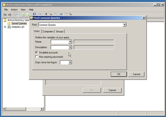
Task: Click the tree pane horizontal scrollbar thumb
Action: (x=16, y=109)
